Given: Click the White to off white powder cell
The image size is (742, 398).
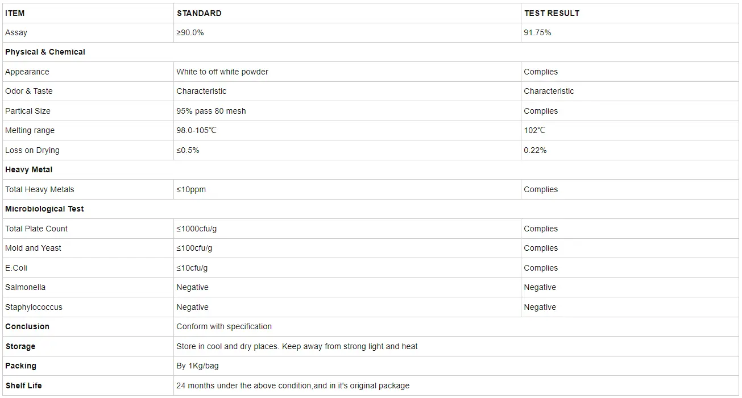Looking at the screenshot, I should click(222, 72).
